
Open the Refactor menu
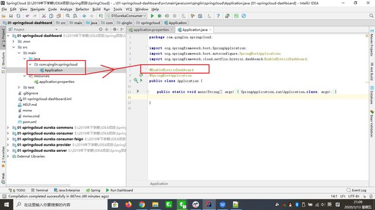click(x=82, y=9)
